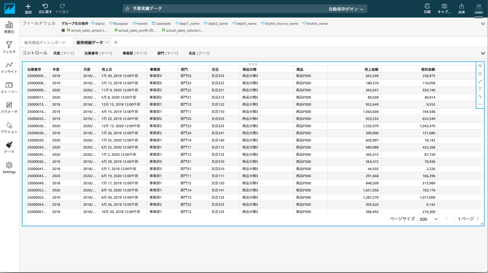Open the パラメータ panel
The width and height of the screenshot is (488, 273).
pos(9,108)
